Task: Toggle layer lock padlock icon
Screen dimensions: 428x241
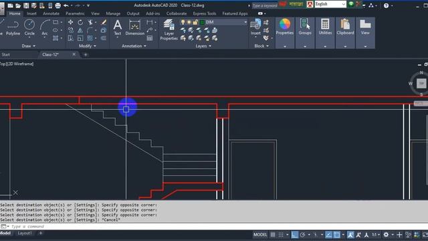Action: point(195,22)
